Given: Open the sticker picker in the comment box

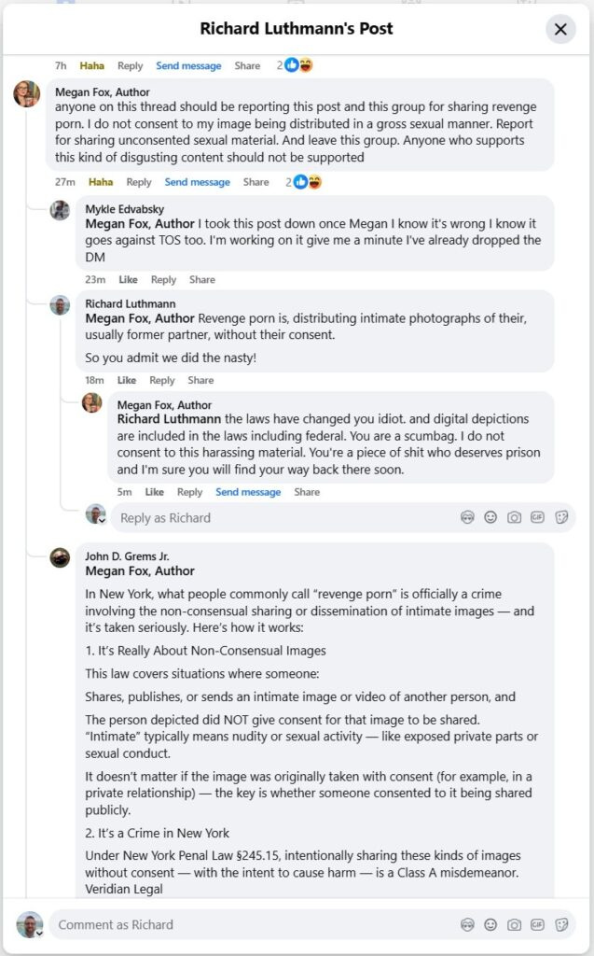Looking at the screenshot, I should tap(562, 924).
